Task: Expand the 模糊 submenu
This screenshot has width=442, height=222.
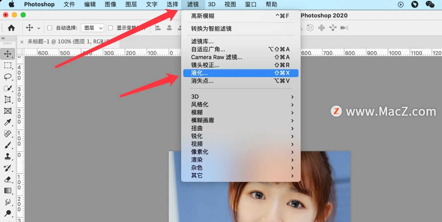Action: [240, 112]
